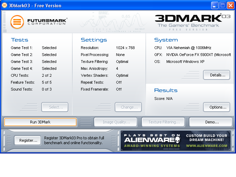
Task: Click the 'Max Anisotropy:' label
Action: coord(95,68)
